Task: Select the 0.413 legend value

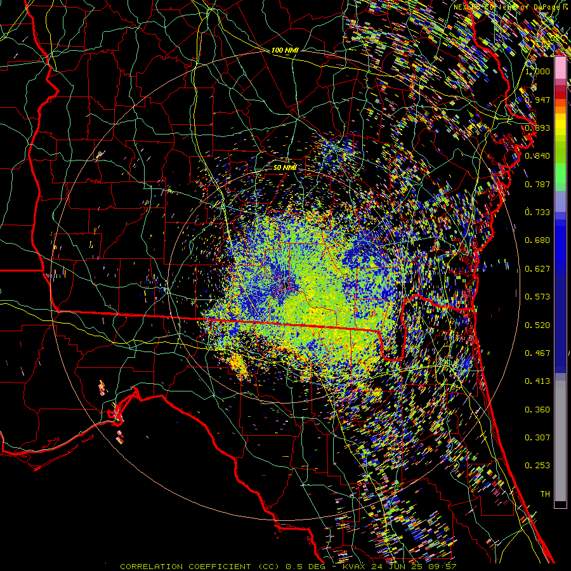Action: pyautogui.click(x=537, y=381)
